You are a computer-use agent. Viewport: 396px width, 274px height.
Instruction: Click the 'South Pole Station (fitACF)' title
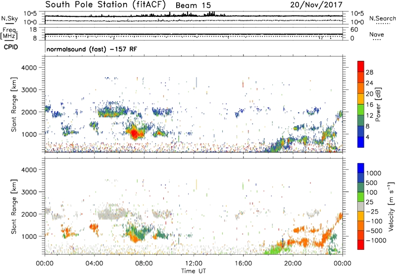(x=105, y=4)
